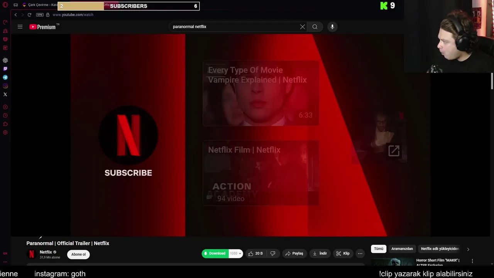Viewport: 494px width, 278px height.
Task: Open the Netflix Film playlist end card
Action: point(261,173)
